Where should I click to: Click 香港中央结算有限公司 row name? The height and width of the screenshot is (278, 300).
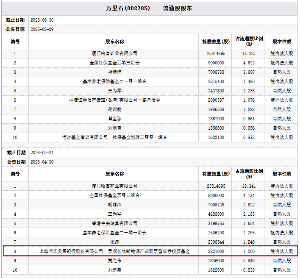pos(114,223)
